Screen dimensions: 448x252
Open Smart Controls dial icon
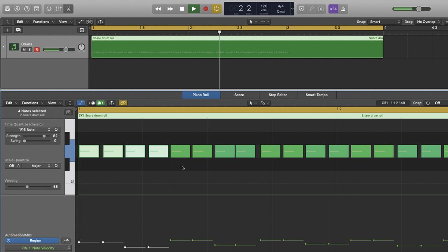pos(49,9)
